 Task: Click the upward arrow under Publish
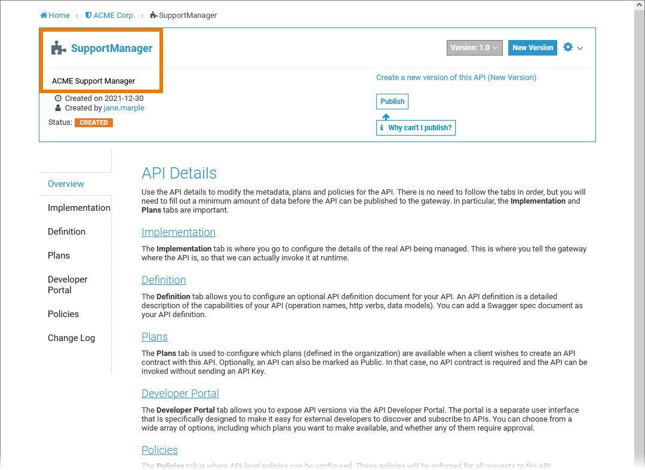(x=386, y=117)
